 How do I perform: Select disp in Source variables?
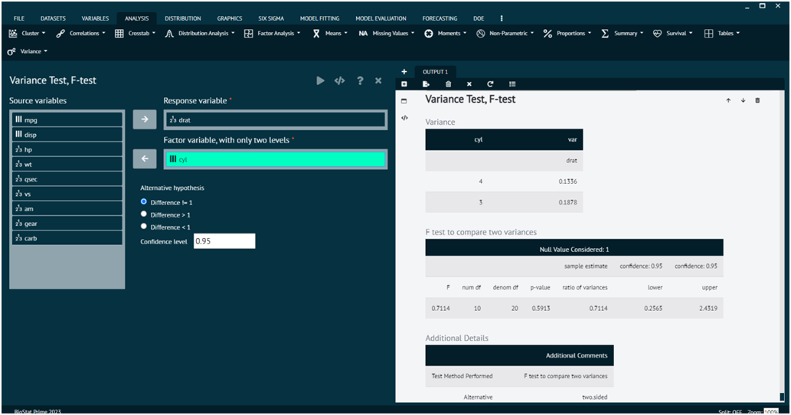(x=67, y=135)
